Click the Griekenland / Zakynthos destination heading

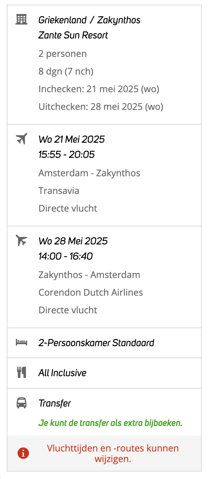pos(90,20)
